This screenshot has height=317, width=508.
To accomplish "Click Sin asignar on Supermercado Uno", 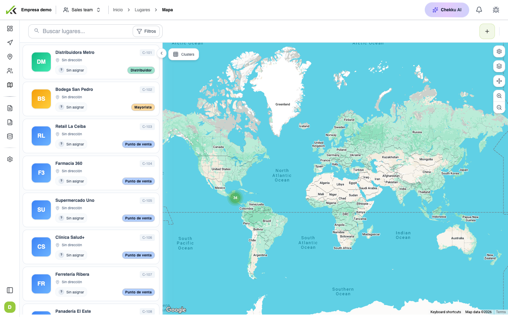I will tap(71, 218).
